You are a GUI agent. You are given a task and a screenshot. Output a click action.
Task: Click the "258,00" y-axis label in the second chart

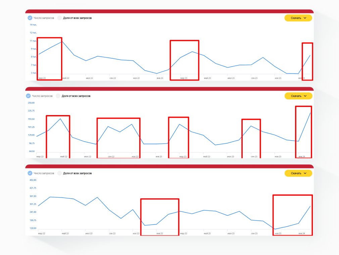(31, 103)
